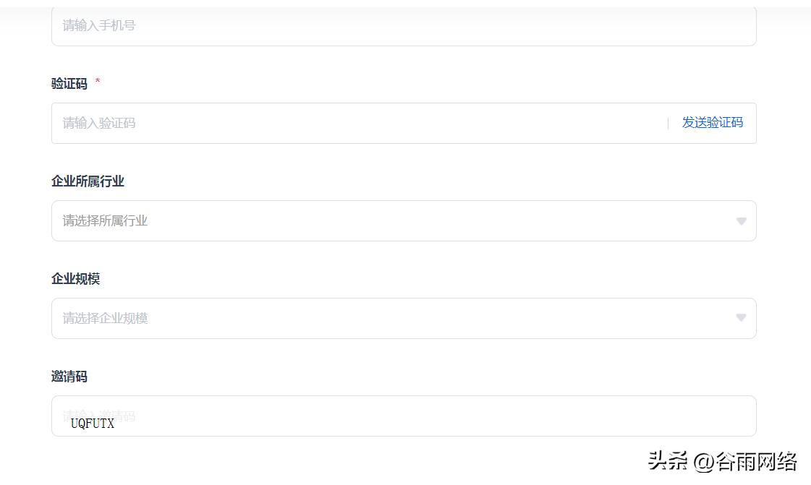Click the 企业规模 field label

75,279
